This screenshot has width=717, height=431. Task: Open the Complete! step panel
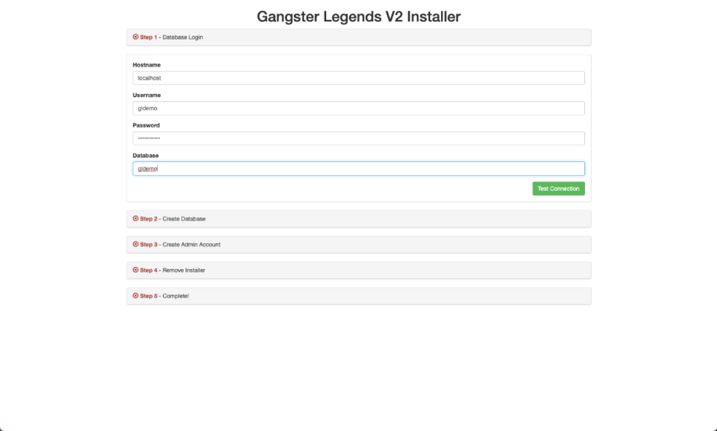click(x=358, y=296)
